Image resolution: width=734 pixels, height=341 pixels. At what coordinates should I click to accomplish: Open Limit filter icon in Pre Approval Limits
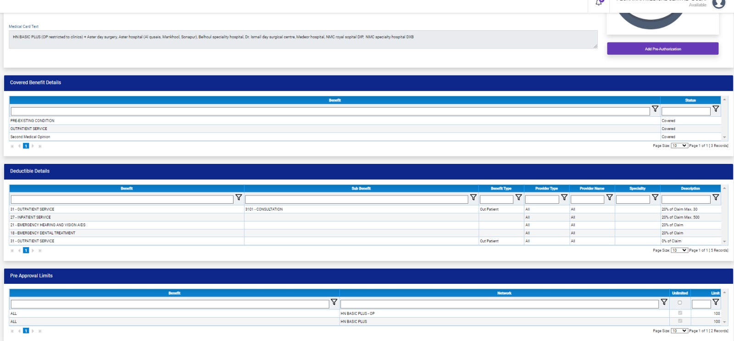pos(716,302)
